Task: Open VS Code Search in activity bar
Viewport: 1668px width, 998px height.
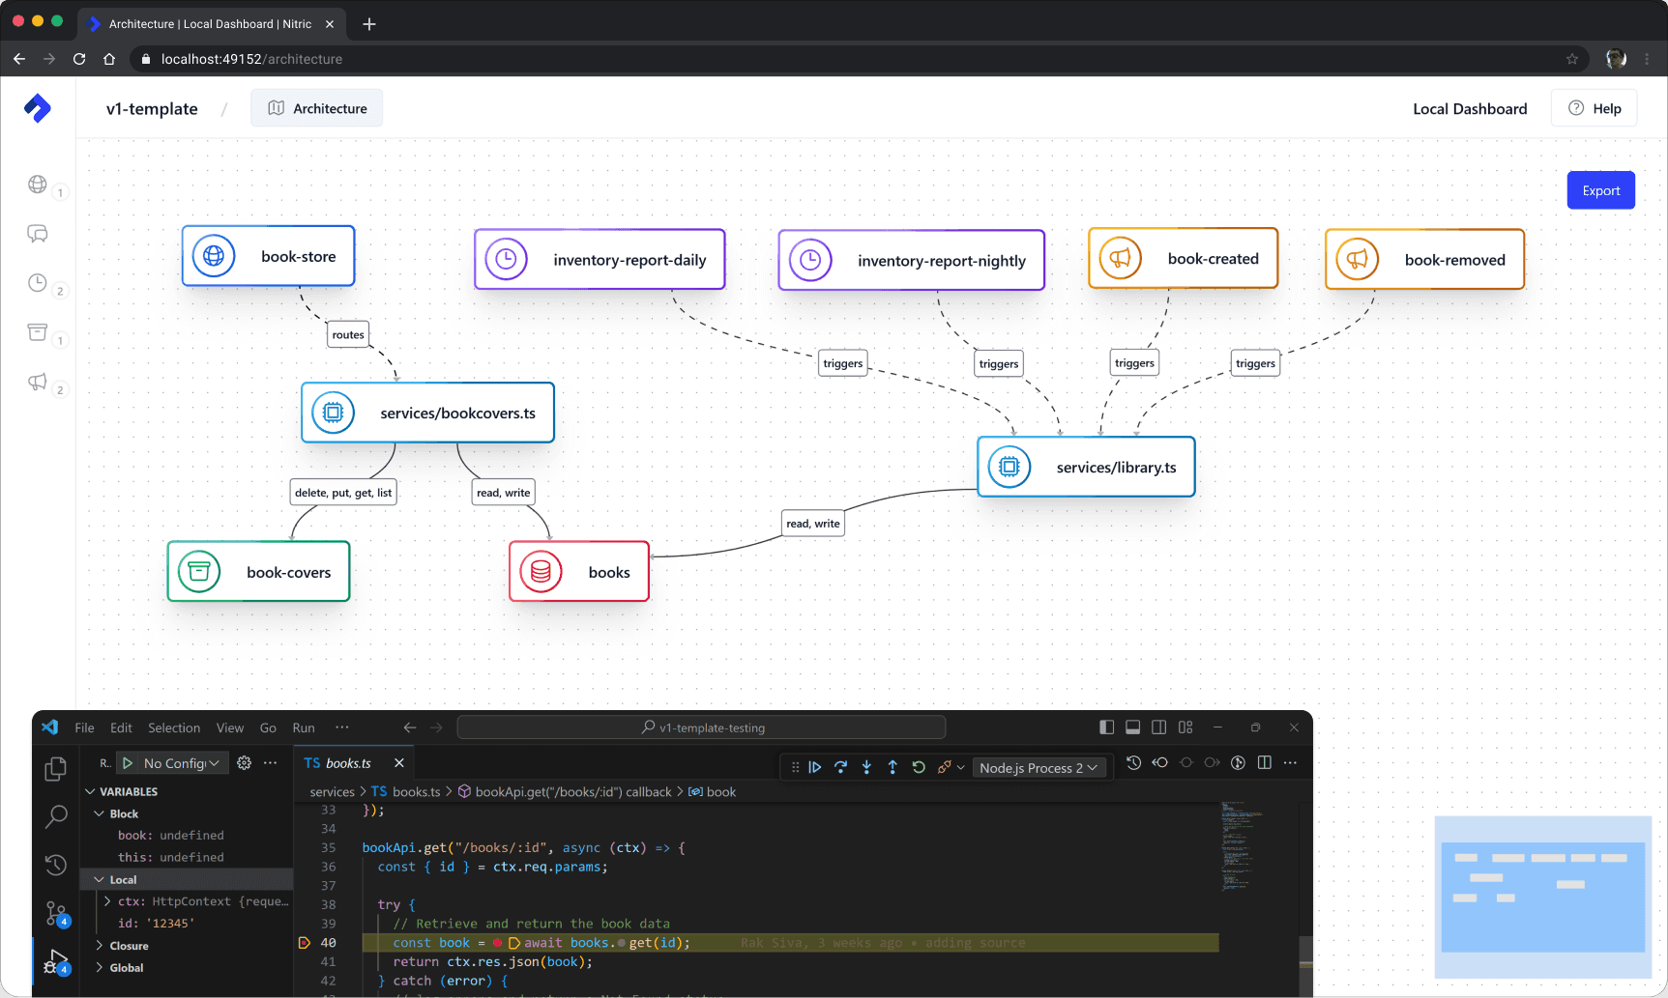Action: coord(56,817)
